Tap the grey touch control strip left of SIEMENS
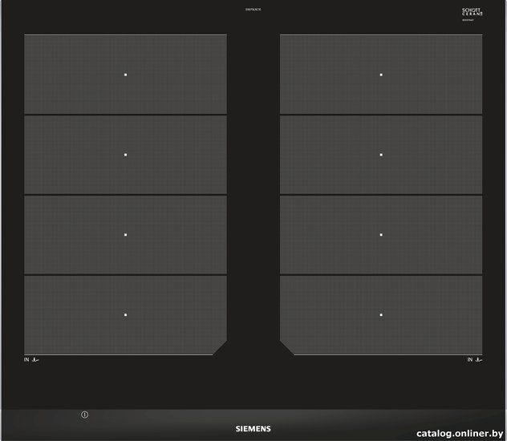507x441 pixels. 118,425
